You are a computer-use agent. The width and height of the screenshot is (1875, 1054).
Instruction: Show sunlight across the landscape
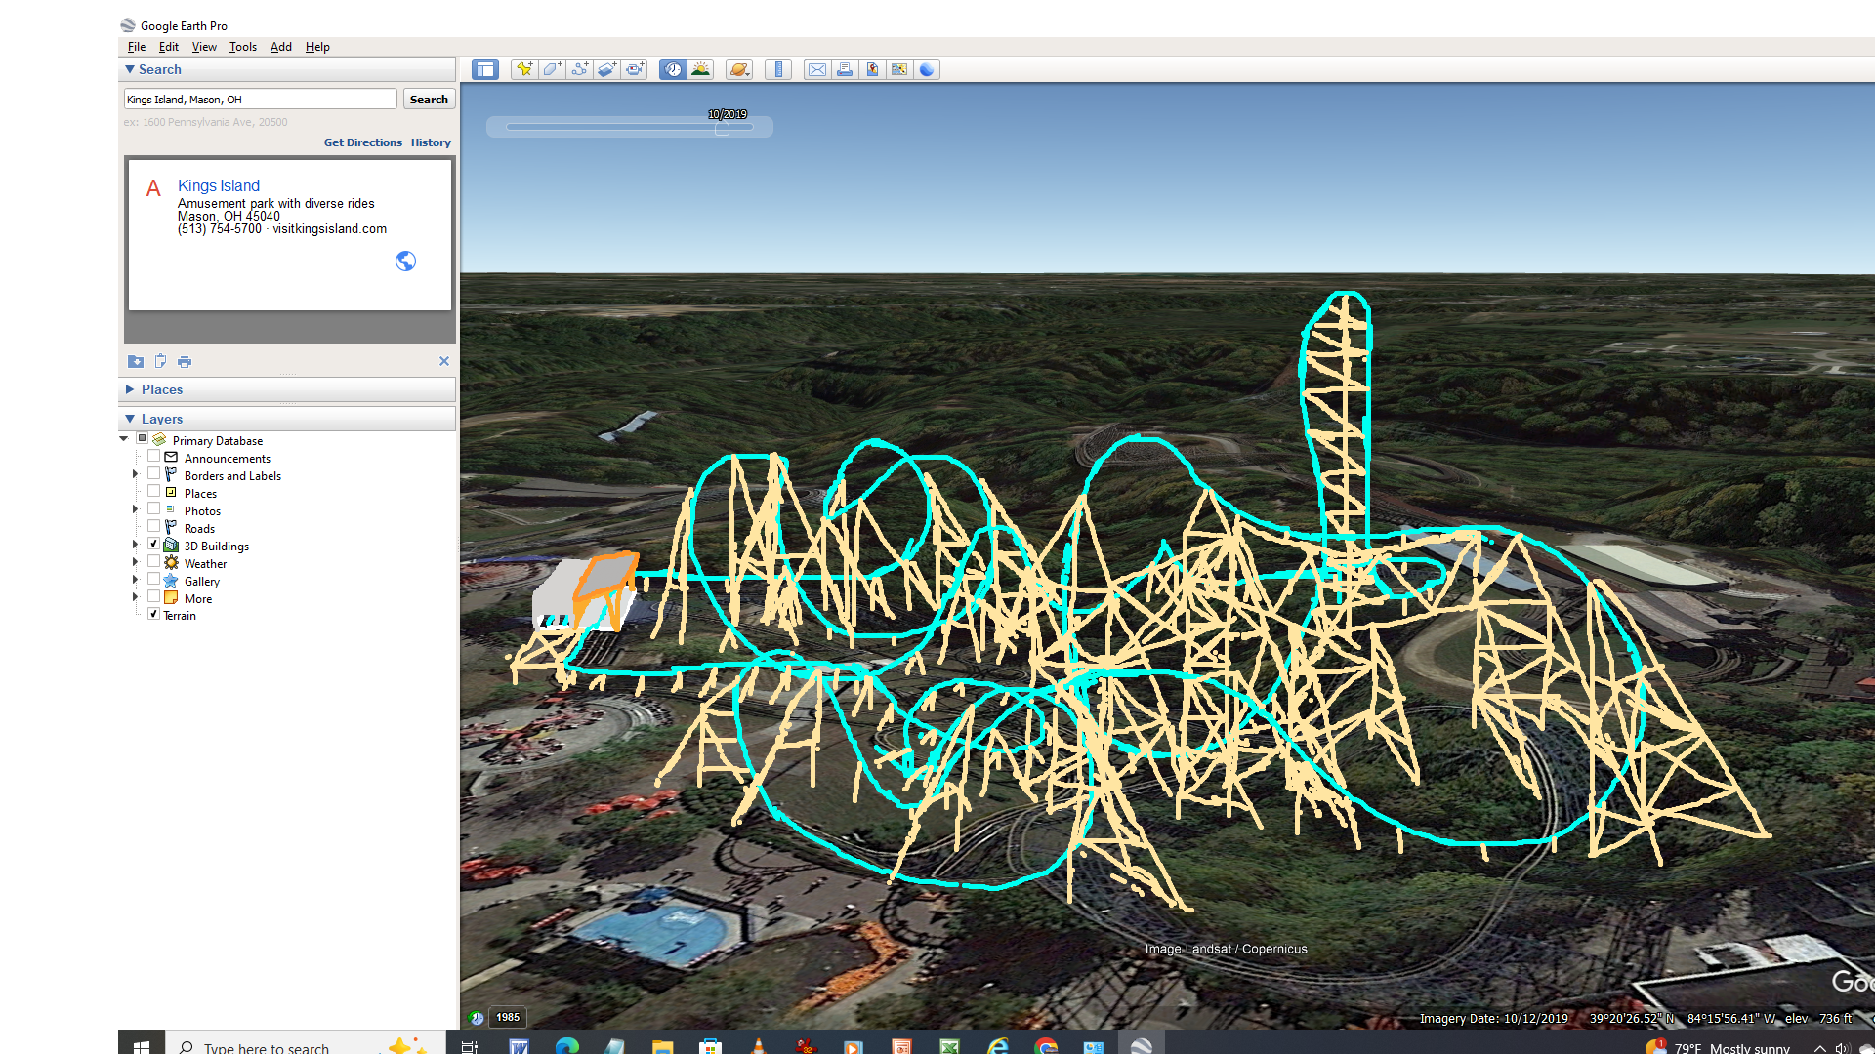pos(700,69)
